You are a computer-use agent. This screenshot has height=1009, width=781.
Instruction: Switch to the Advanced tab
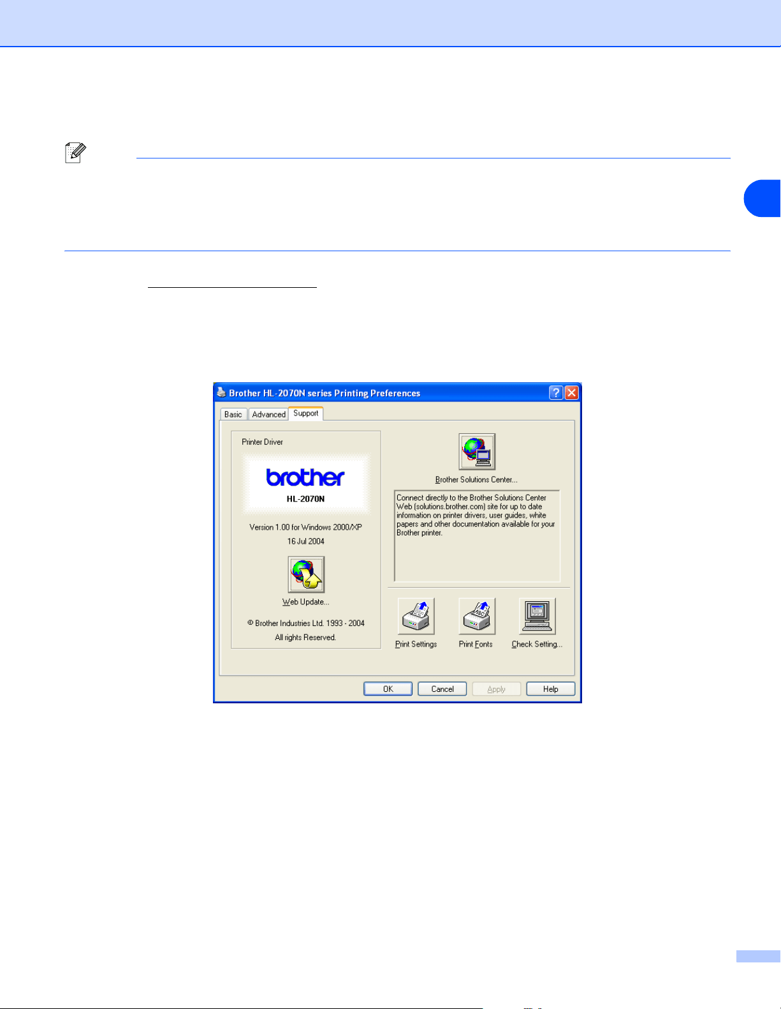tap(268, 414)
